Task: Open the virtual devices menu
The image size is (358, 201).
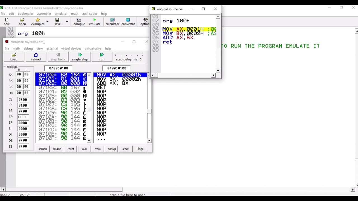Action: (x=71, y=49)
